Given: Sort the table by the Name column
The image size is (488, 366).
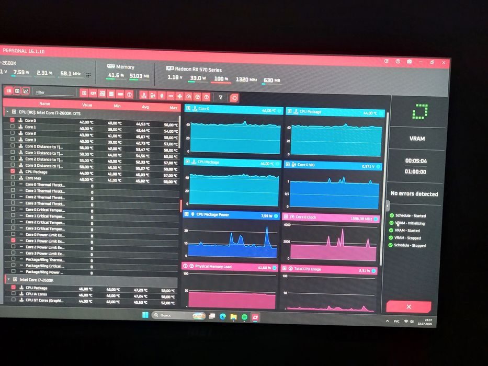Looking at the screenshot, I should pos(44,104).
